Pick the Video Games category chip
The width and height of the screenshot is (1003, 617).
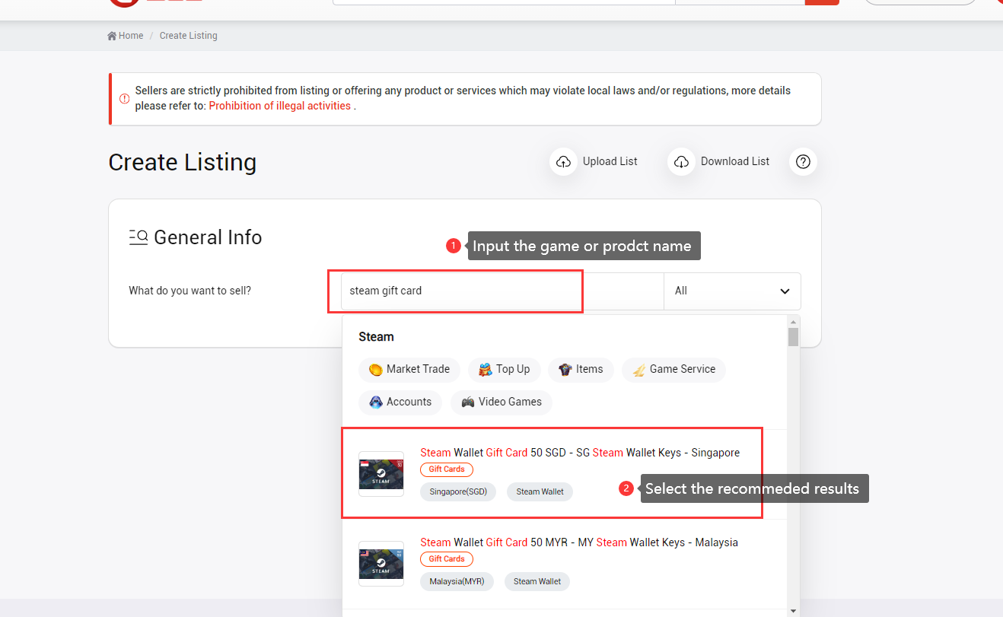[502, 402]
